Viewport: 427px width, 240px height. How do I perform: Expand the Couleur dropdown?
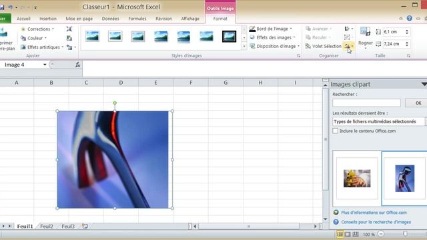coord(45,38)
